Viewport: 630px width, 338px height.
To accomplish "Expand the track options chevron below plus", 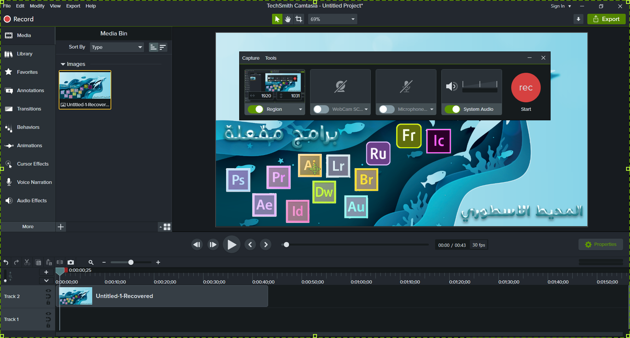I will [x=46, y=281].
